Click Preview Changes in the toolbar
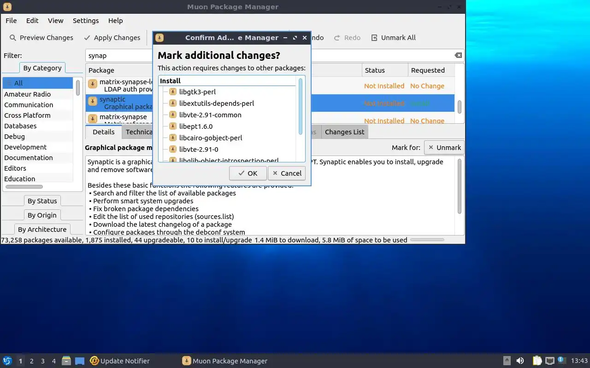Viewport: 590px width, 368px height. [41, 38]
